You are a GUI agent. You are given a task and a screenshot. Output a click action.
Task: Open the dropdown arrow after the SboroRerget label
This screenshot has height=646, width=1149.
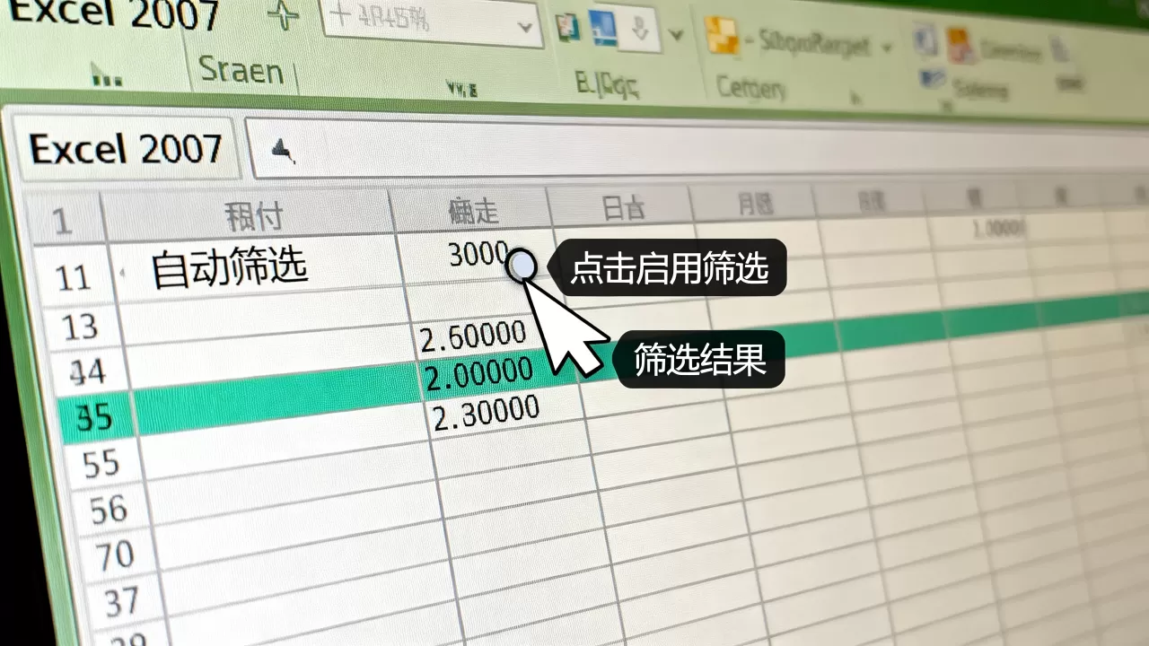pos(887,47)
